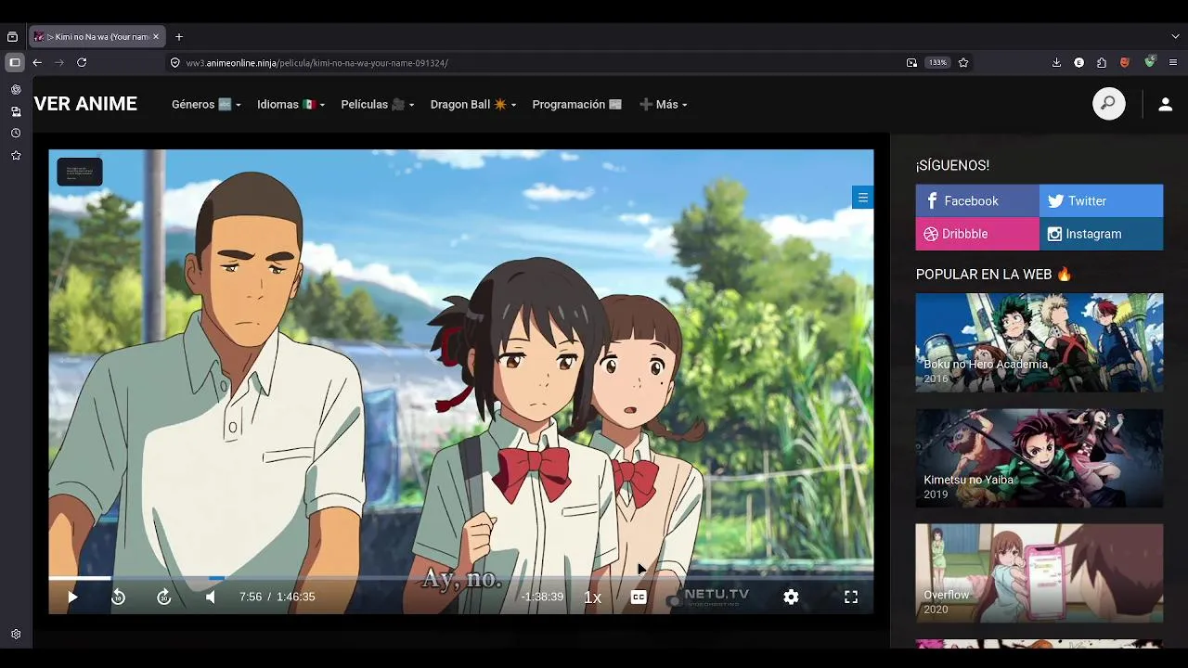Screen dimensions: 1188x668
Task: Open the white E extension icon
Action: pyautogui.click(x=1078, y=62)
